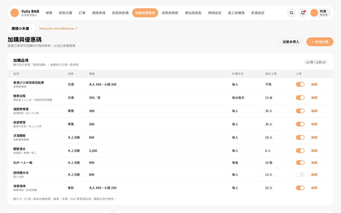
Task: Click 每板 pricing method cell
Action: click(235, 163)
